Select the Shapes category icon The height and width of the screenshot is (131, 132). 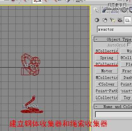tap(105, 20)
